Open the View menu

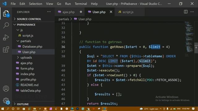click(49, 4)
